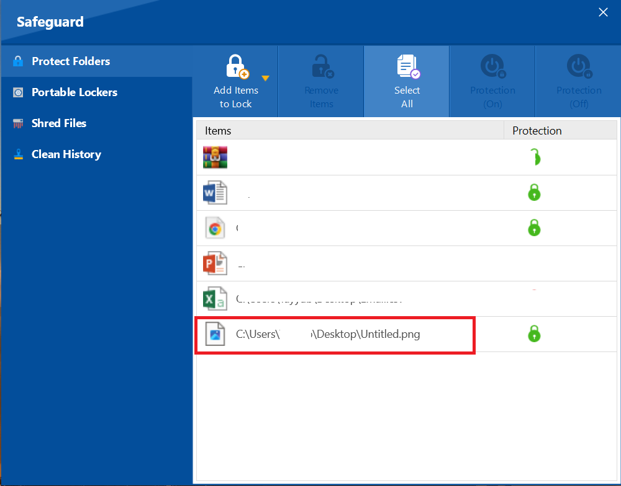The height and width of the screenshot is (486, 621).
Task: Select the PowerPoint file item icon
Action: 215,263
